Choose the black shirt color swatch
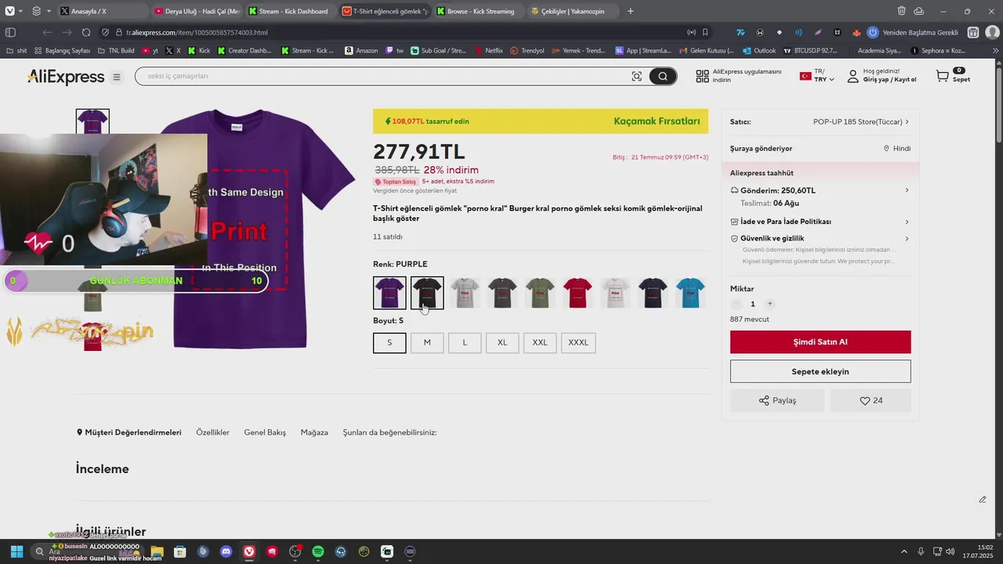The image size is (1003, 564). [x=427, y=293]
